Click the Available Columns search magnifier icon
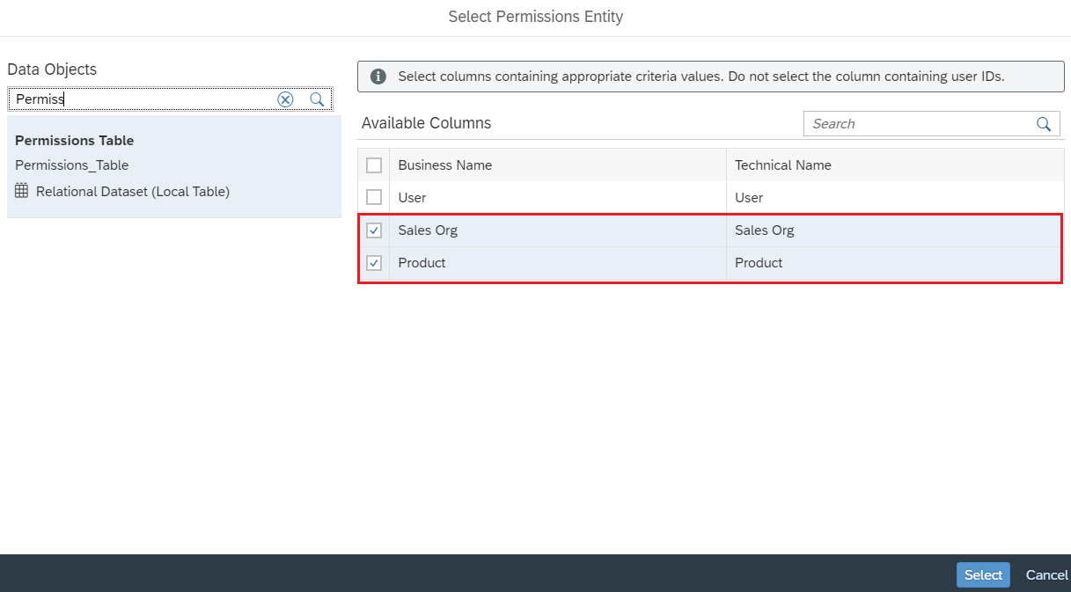 [x=1044, y=124]
